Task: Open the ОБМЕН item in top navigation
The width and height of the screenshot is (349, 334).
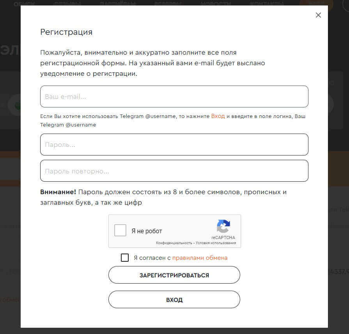Action: pyautogui.click(x=24, y=4)
